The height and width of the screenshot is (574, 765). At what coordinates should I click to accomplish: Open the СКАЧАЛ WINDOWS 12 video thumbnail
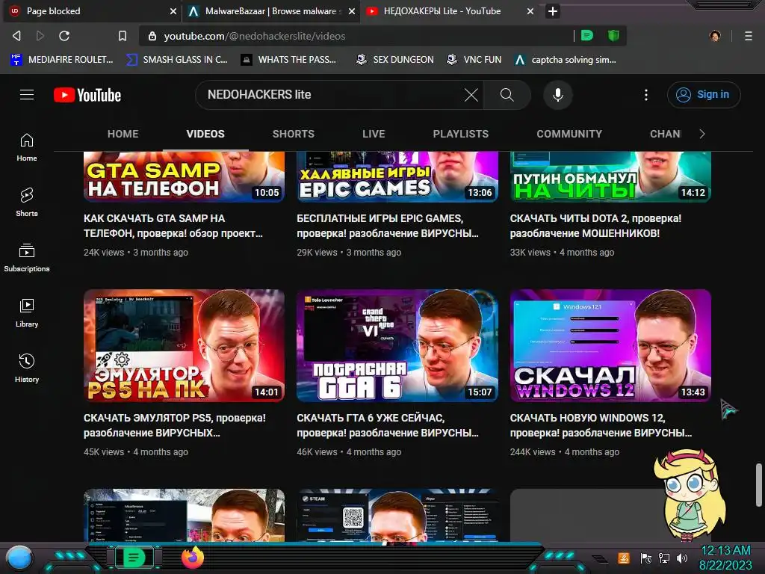point(610,345)
